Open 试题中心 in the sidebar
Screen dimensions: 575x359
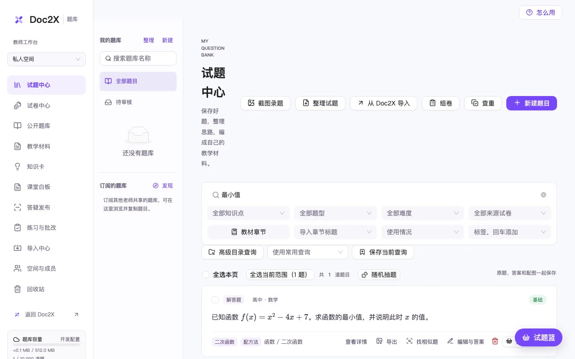pyautogui.click(x=46, y=85)
